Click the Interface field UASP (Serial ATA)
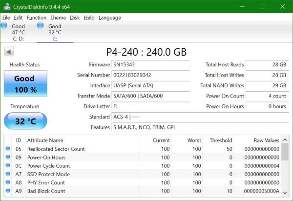The image size is (293, 201). pos(150,85)
